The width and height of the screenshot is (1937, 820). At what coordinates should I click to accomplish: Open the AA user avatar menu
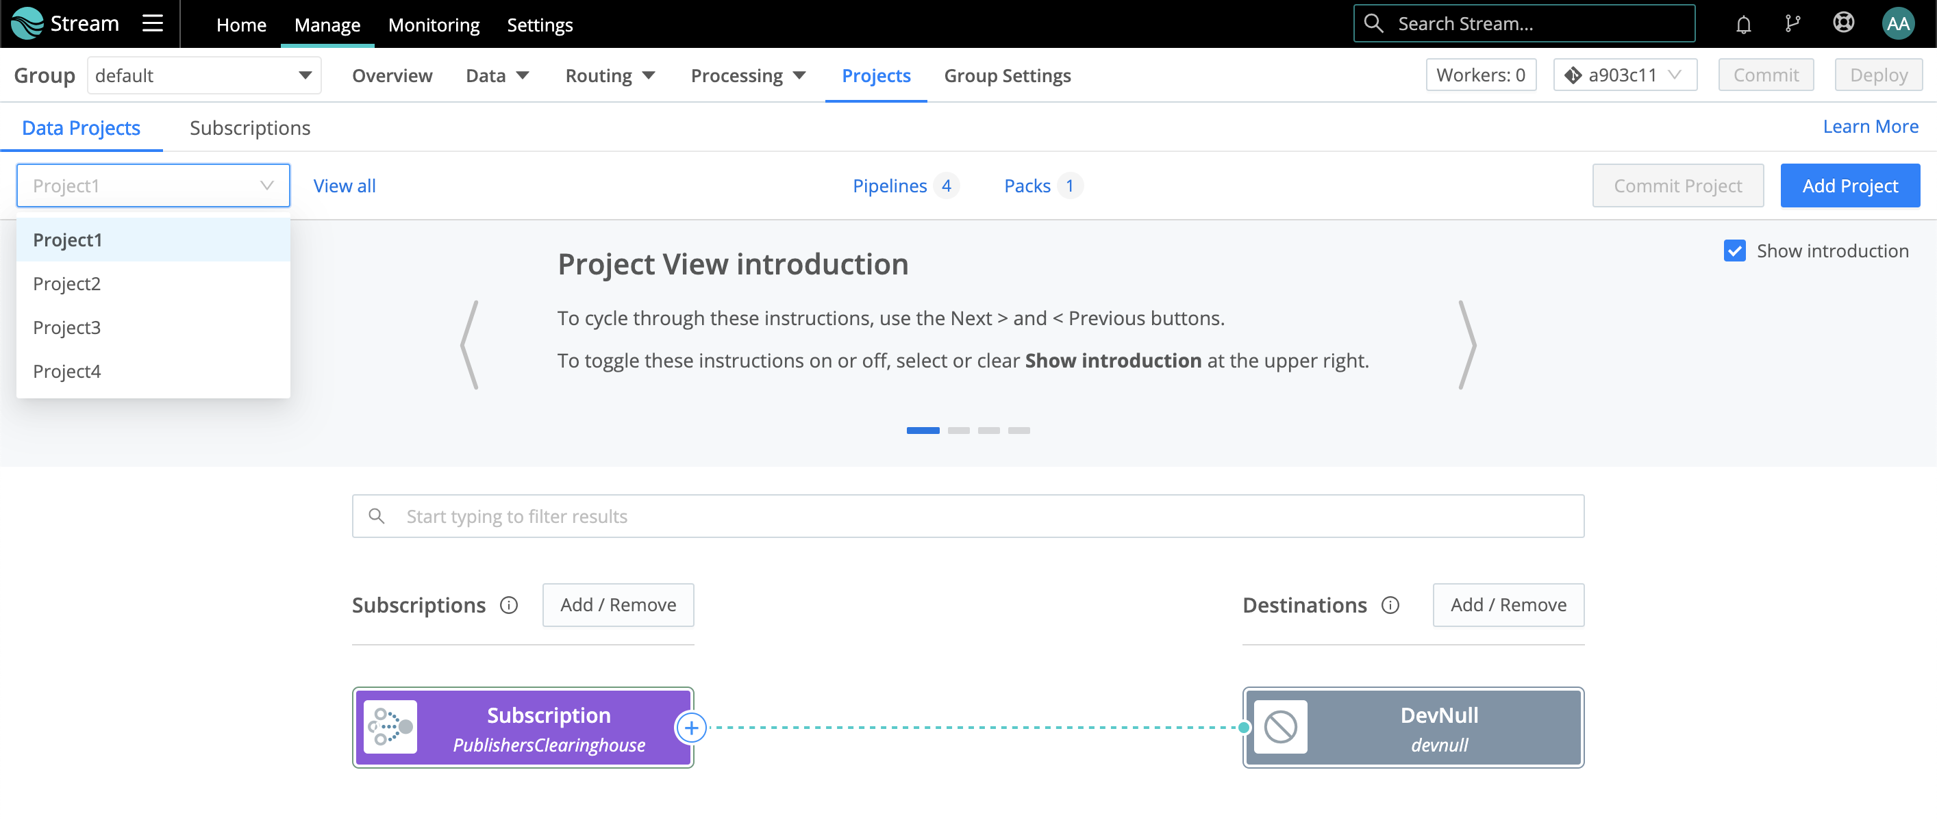(x=1898, y=23)
